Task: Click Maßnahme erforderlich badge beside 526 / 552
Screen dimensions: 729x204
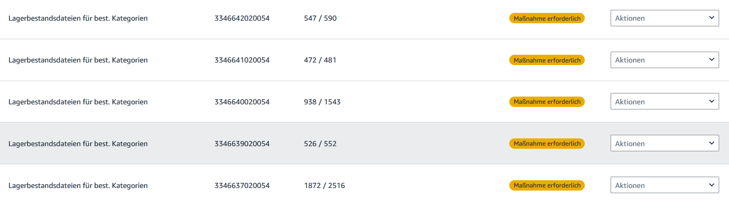Action: (547, 143)
